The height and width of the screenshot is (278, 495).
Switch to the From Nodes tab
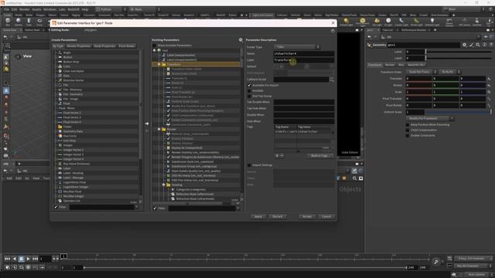(127, 46)
